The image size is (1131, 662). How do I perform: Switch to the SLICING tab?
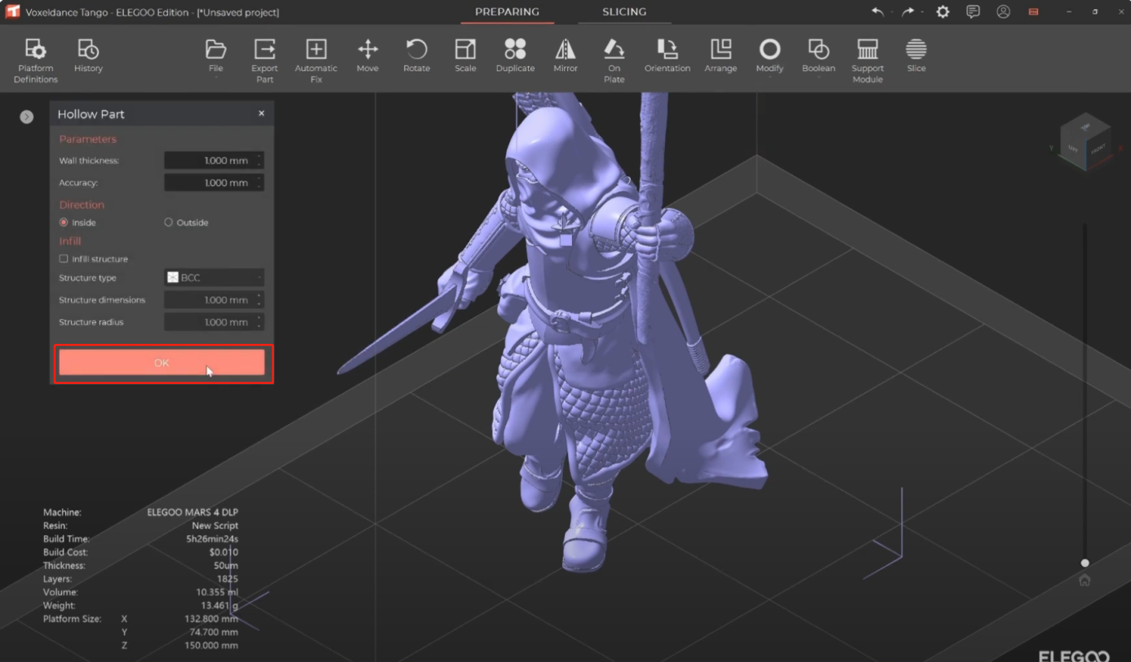[x=624, y=12]
